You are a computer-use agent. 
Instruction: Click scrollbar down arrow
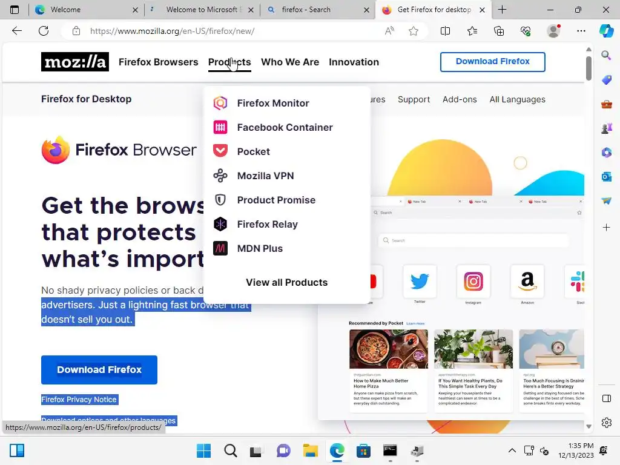tap(589, 426)
